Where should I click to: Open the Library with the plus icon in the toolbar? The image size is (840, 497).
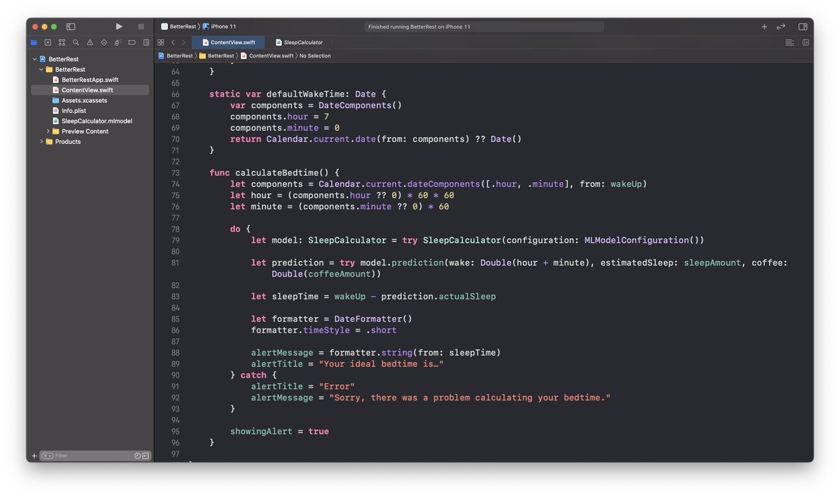point(764,27)
